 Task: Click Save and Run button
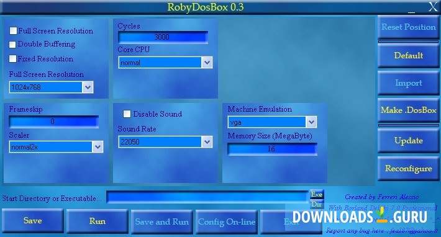pyautogui.click(x=161, y=221)
